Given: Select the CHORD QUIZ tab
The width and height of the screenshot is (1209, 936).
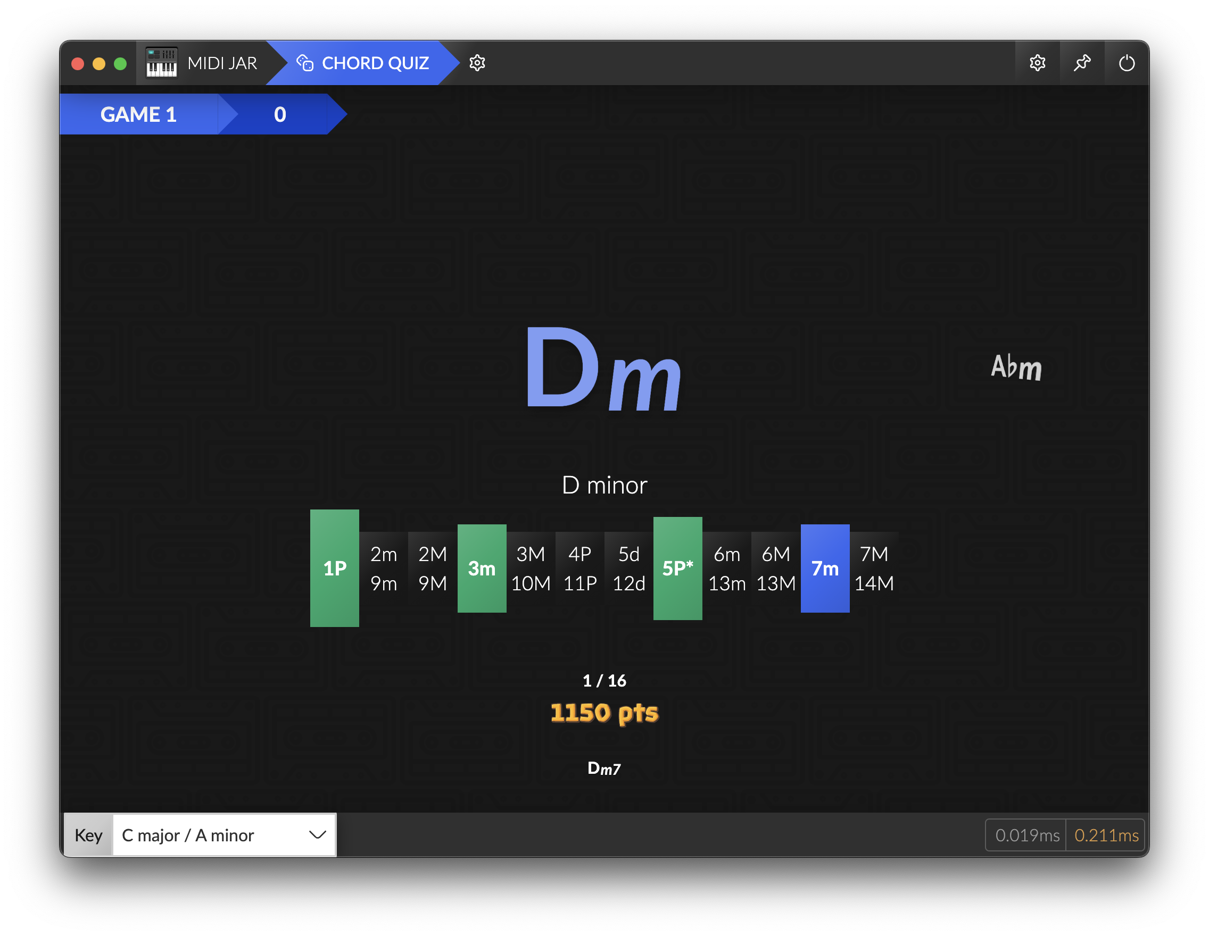Looking at the screenshot, I should (375, 63).
